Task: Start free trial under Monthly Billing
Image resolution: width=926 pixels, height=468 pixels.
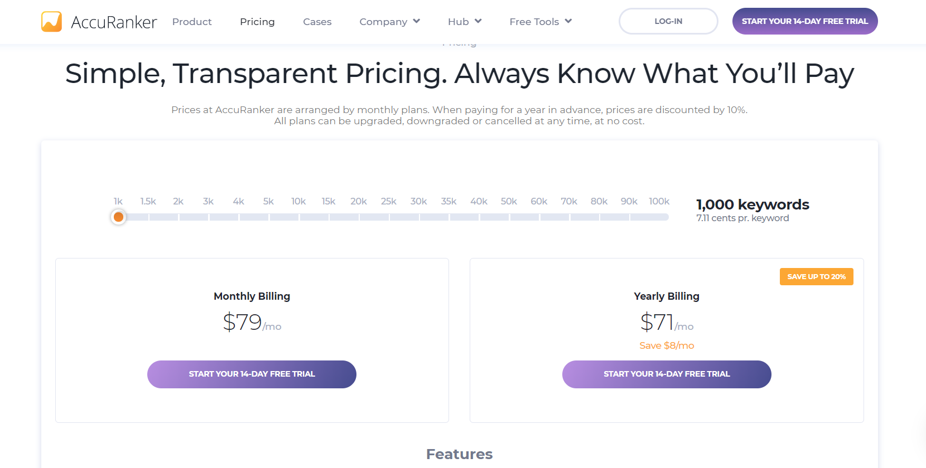Action: coord(252,374)
